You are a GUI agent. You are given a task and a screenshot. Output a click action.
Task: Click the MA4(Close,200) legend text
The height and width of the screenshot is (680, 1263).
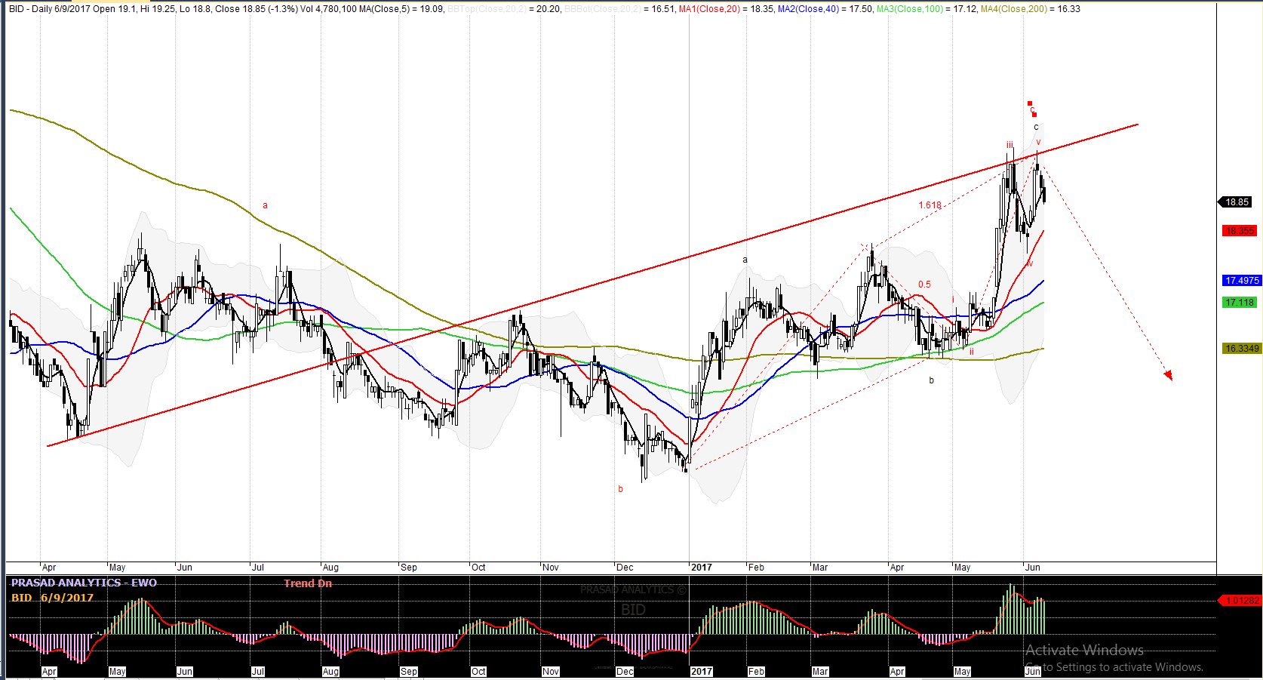[x=1013, y=9]
